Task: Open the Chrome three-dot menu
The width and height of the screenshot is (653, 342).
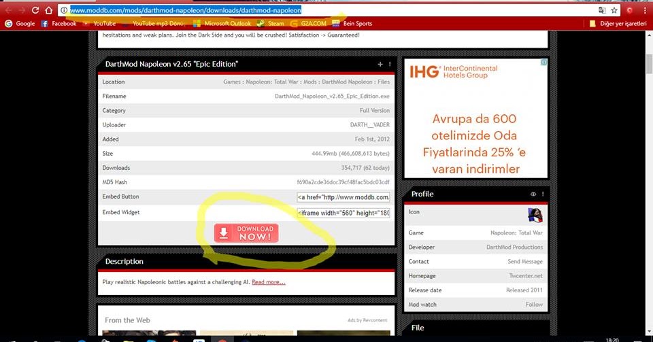Action: click(645, 10)
